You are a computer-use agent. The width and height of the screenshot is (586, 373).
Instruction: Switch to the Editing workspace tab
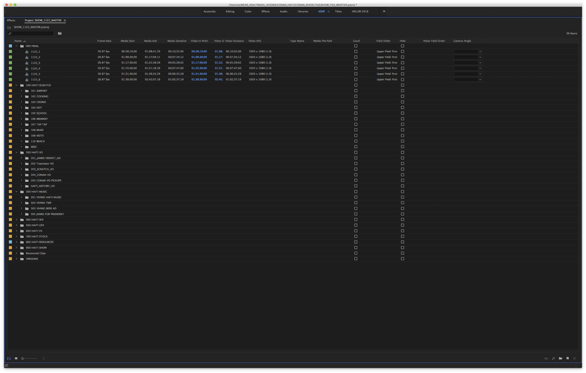tap(230, 11)
